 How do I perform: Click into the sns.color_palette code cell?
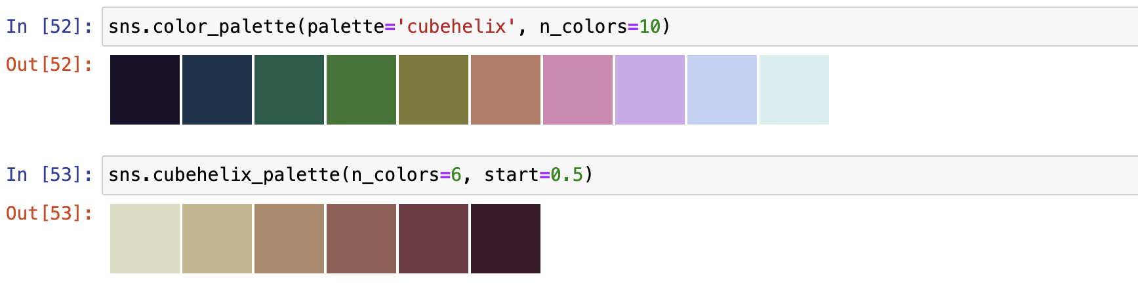[x=620, y=27]
